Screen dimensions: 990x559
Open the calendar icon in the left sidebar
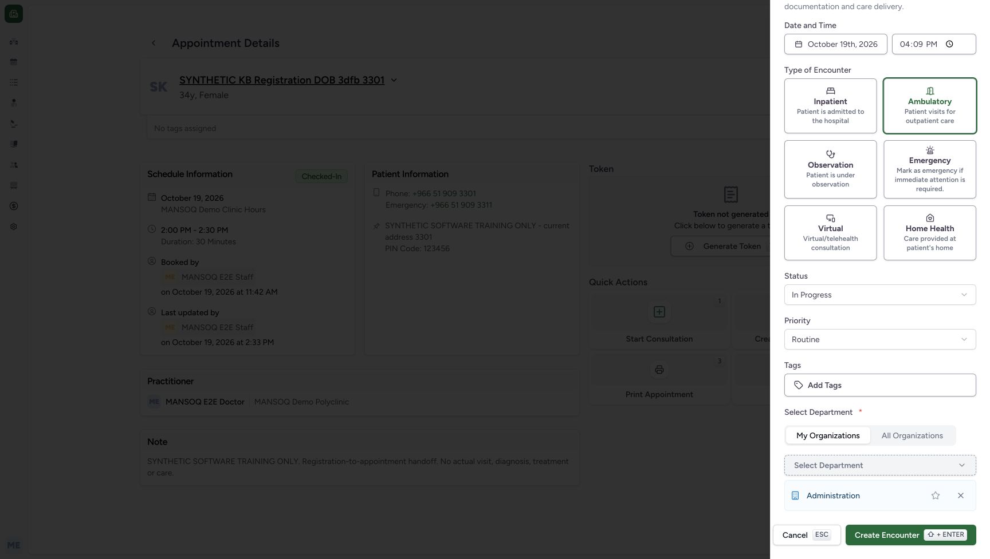(x=14, y=62)
